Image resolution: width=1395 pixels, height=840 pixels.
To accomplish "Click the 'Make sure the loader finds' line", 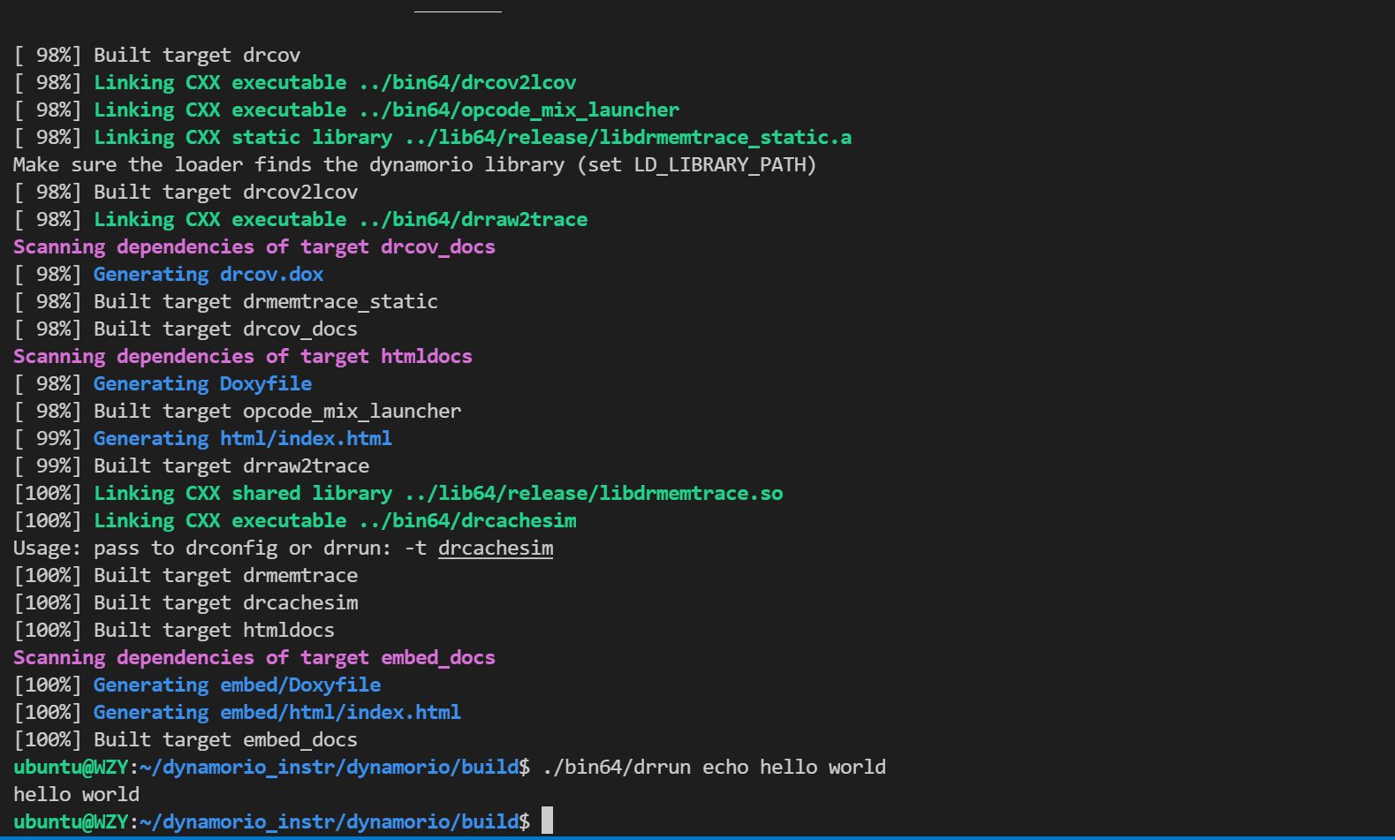I will [415, 165].
